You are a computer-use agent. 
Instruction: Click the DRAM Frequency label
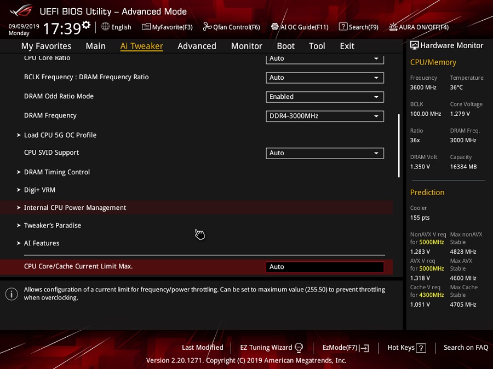pos(50,115)
